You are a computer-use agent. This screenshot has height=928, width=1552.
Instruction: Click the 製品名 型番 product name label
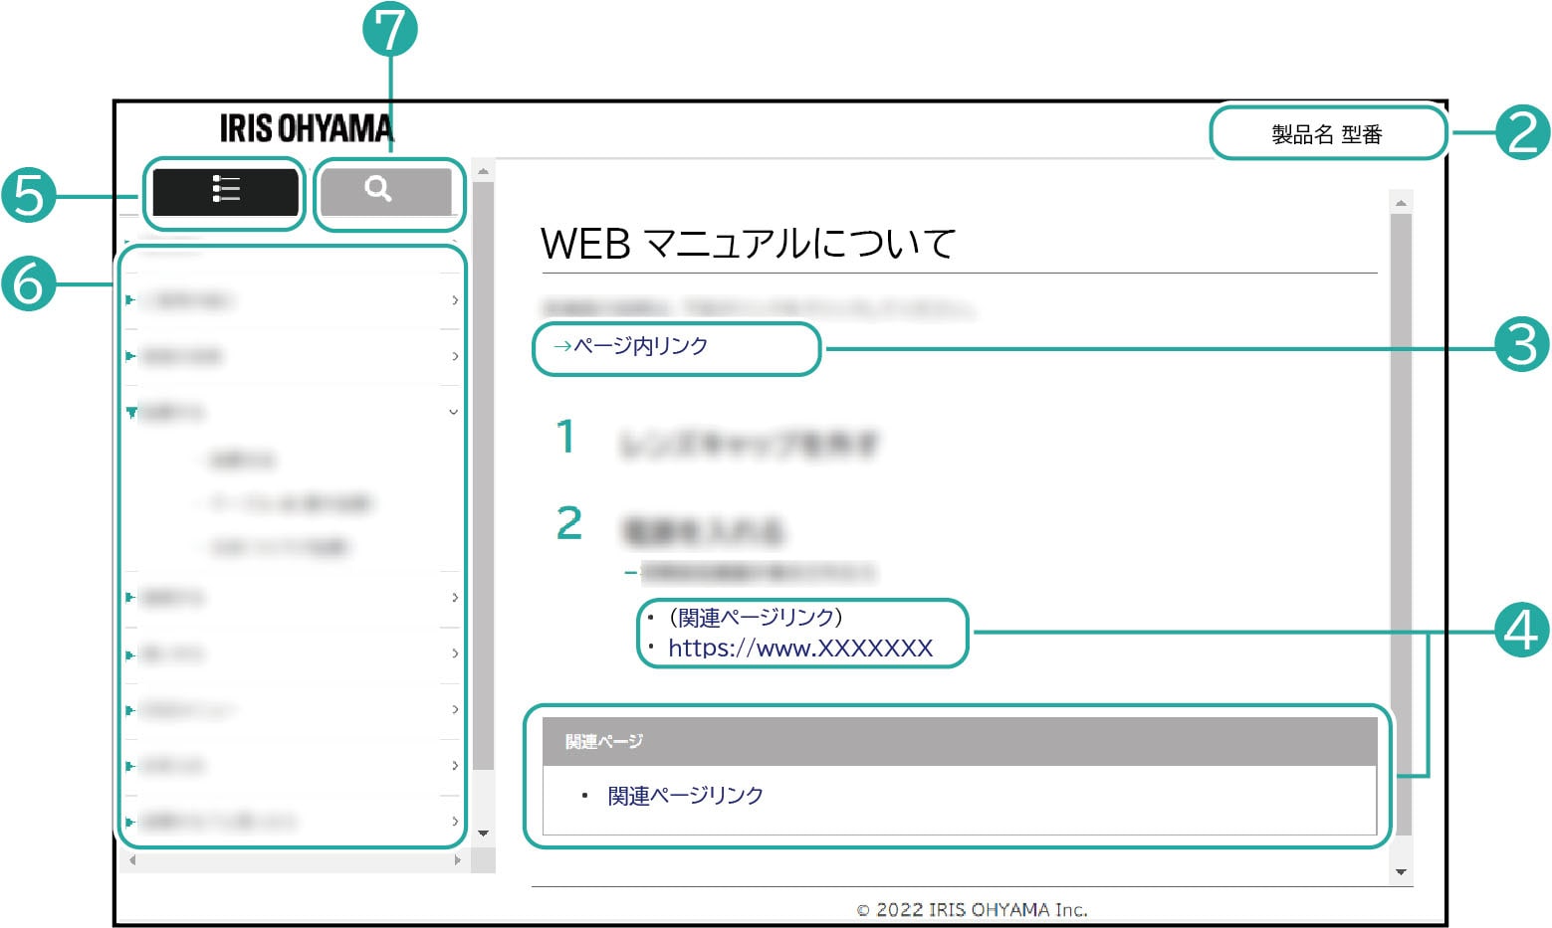[1326, 134]
